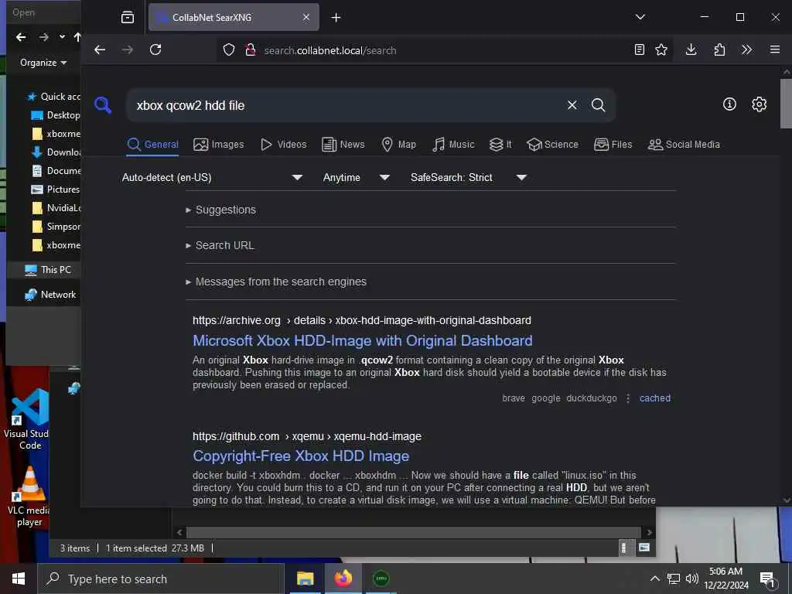Toggle Firefox reader view icon
Screen dimensions: 792x594
(x=640, y=49)
